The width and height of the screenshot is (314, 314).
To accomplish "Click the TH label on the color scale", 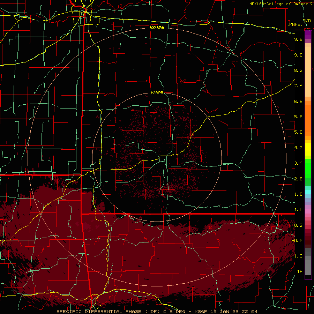I will pos(300,272).
